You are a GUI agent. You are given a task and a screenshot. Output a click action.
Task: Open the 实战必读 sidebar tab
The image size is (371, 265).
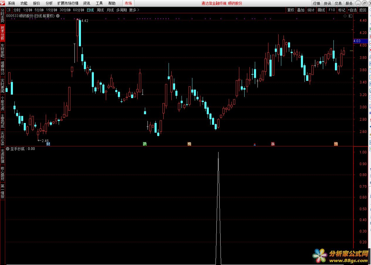pos(3,138)
